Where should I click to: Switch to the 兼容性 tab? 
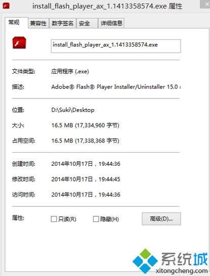(38, 23)
